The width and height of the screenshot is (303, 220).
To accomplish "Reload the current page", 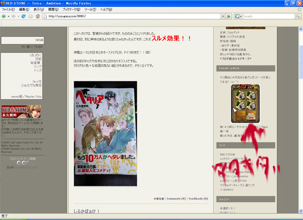I will tap(24, 16).
